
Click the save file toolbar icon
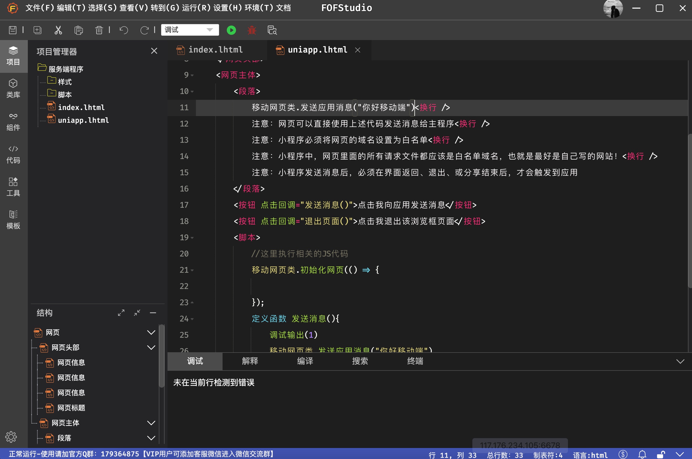12,30
